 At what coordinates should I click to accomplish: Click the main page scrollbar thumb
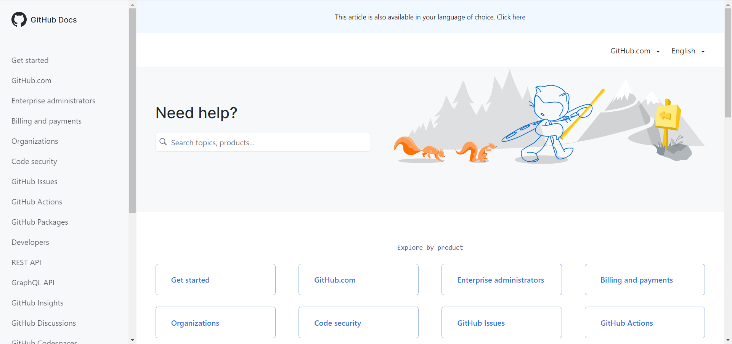[x=728, y=63]
